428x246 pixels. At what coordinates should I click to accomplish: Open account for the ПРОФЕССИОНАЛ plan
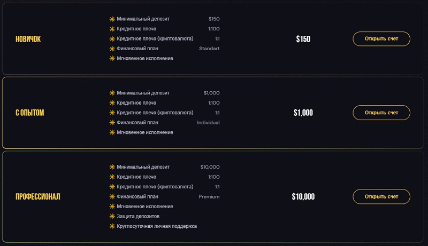point(381,196)
